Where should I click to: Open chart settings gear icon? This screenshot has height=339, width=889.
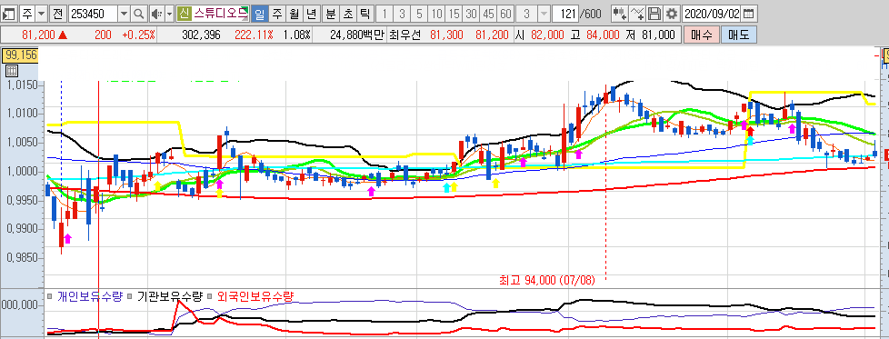[672, 13]
